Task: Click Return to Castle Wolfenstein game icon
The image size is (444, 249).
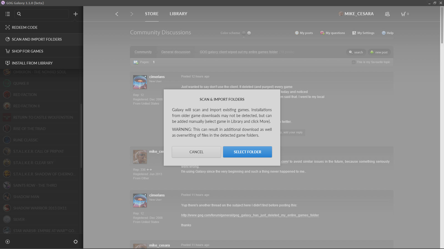Action: click(x=7, y=117)
